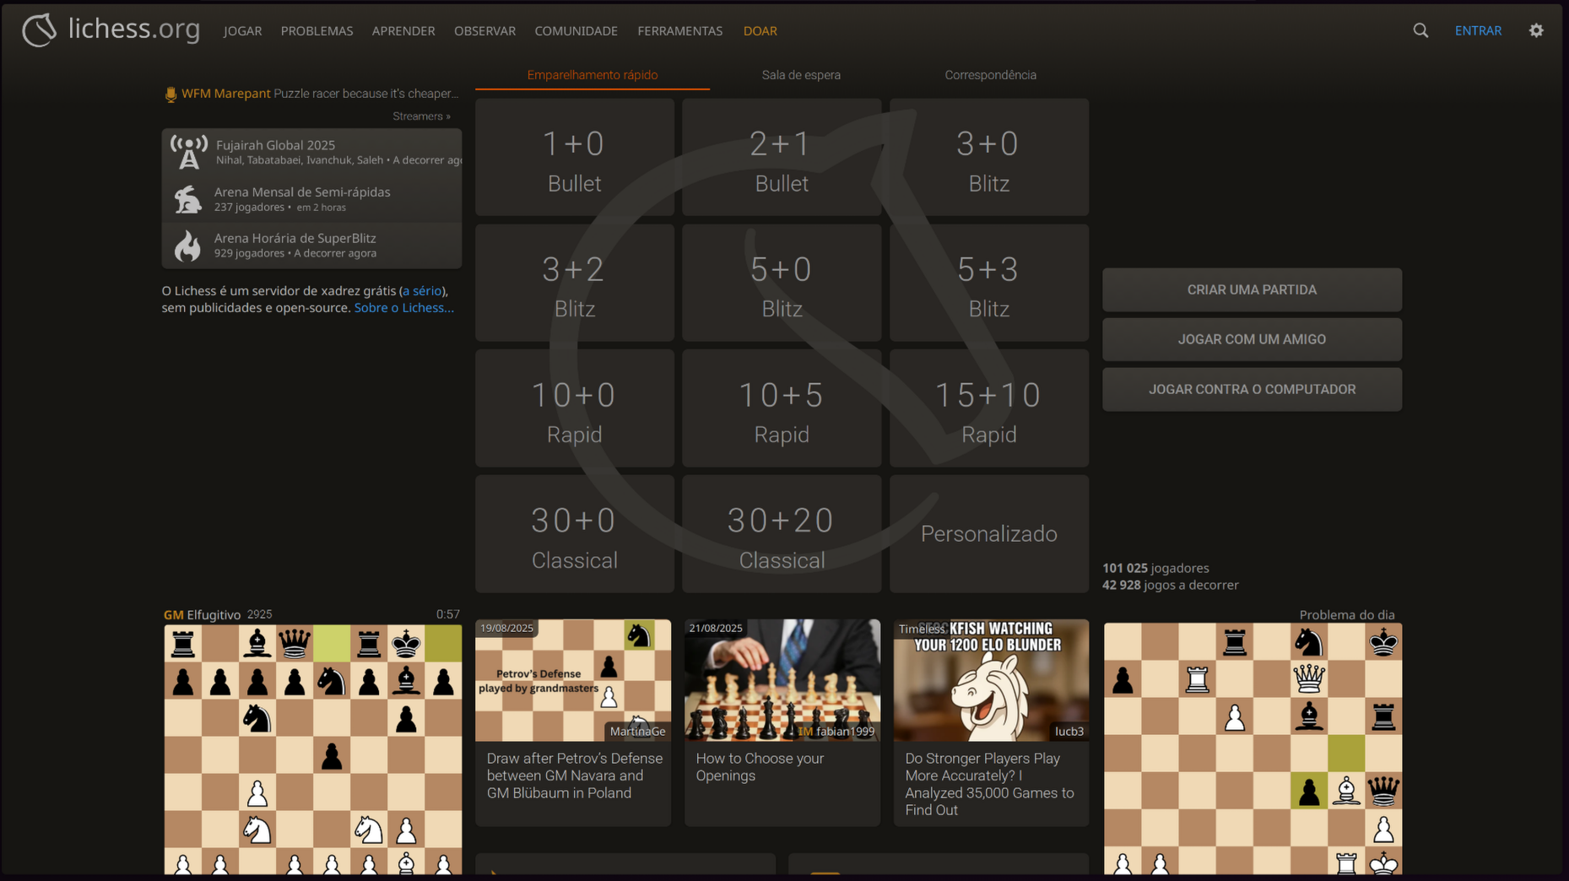Switch to the Sala de espera tab
Image resolution: width=1569 pixels, height=881 pixels.
(x=800, y=74)
